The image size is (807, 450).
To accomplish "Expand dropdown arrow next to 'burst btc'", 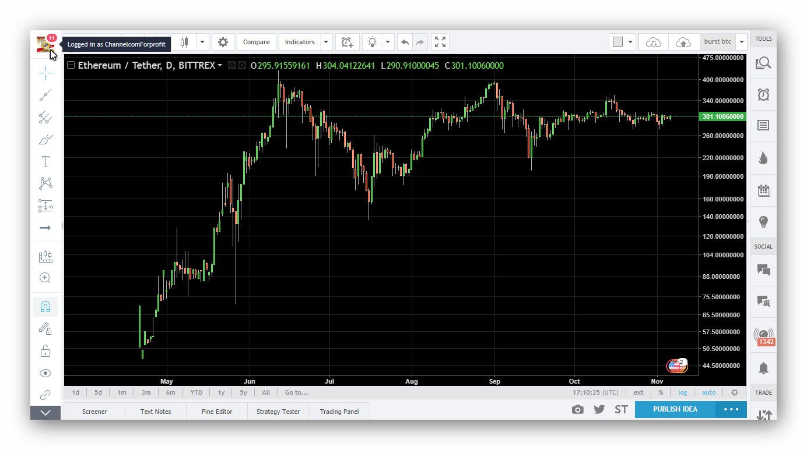I will (741, 42).
